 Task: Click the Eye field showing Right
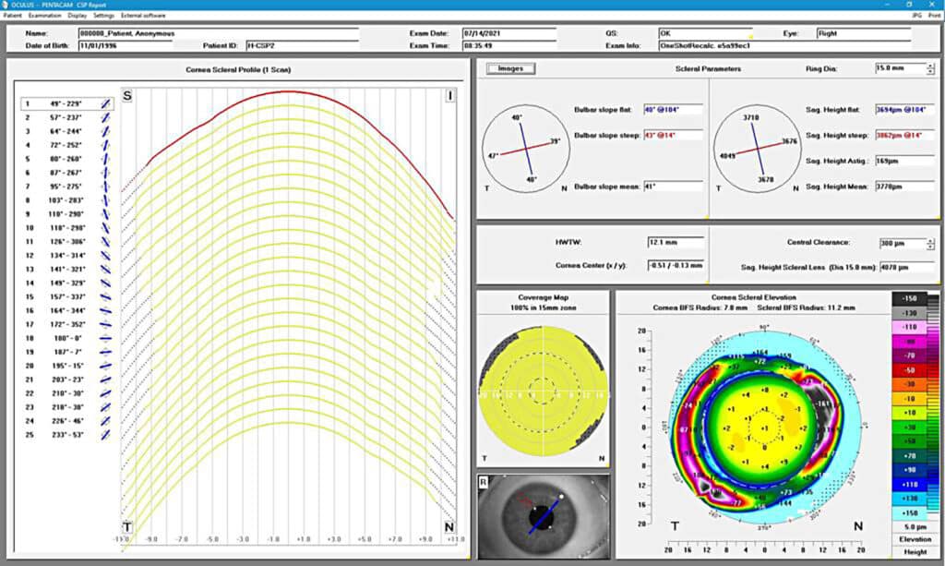point(863,34)
